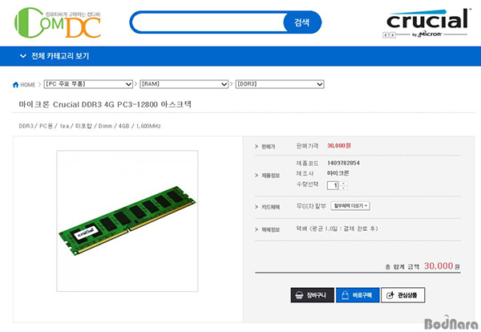Screen dimensions: 481x332
Task: Open the RAM category dropdown
Action: [184, 84]
